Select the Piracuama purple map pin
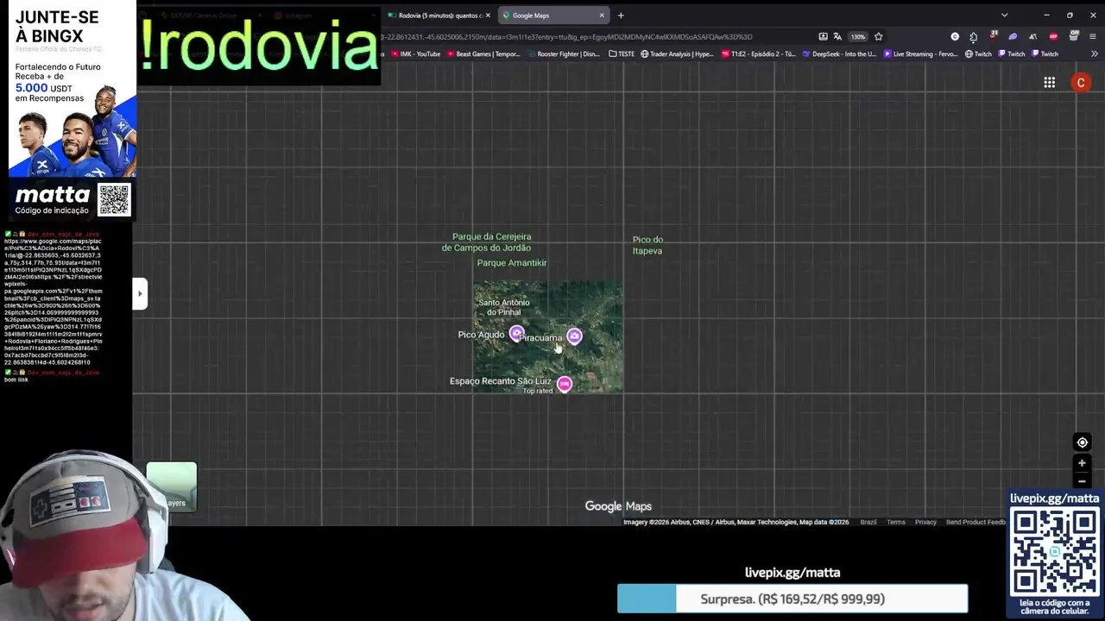 coord(574,336)
